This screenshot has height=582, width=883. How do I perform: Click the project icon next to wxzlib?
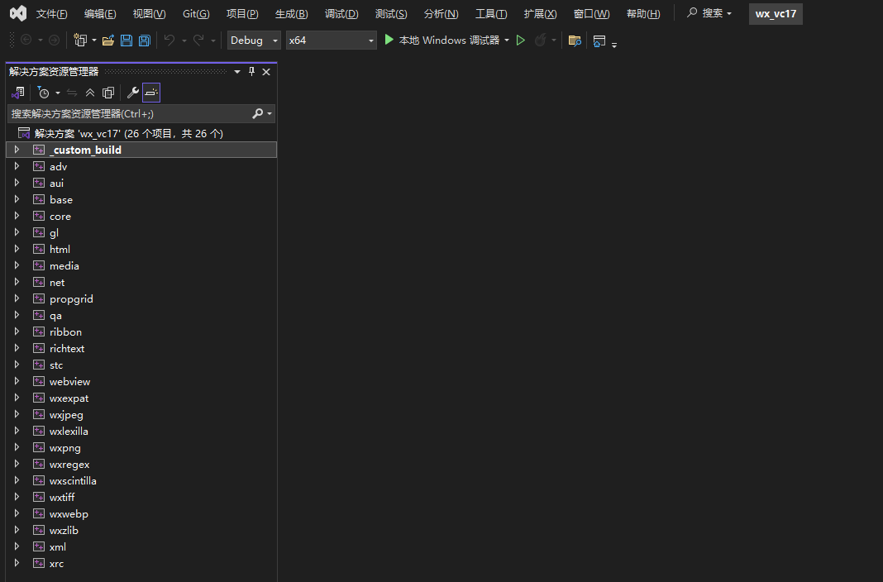click(39, 530)
